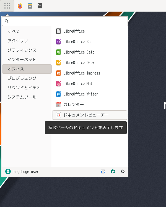Click the power button icon

pos(123,171)
